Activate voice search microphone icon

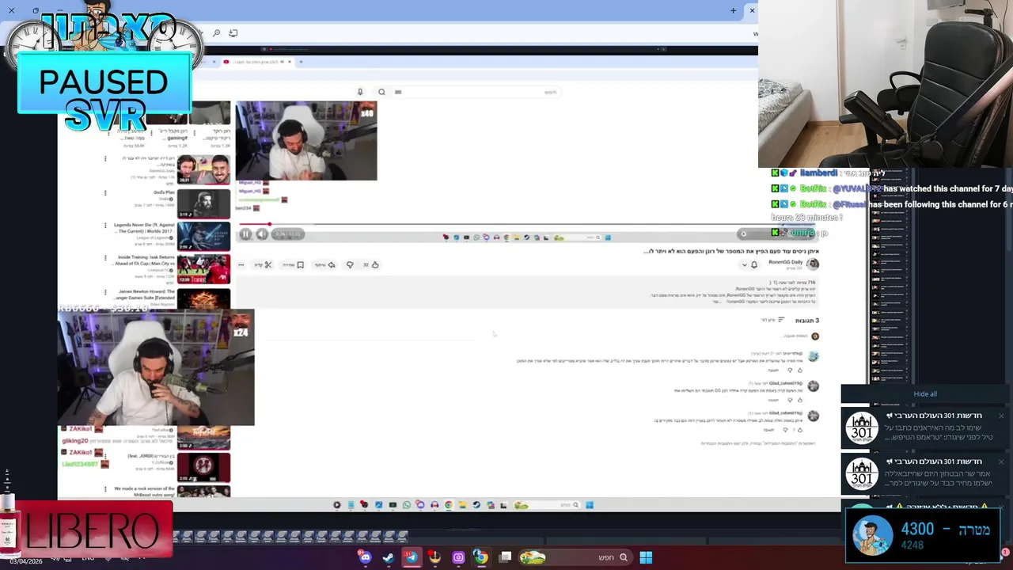(x=360, y=92)
